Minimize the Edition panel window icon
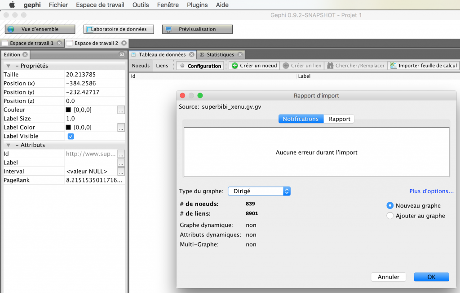Viewport: 460px width, 293px height. [122, 55]
